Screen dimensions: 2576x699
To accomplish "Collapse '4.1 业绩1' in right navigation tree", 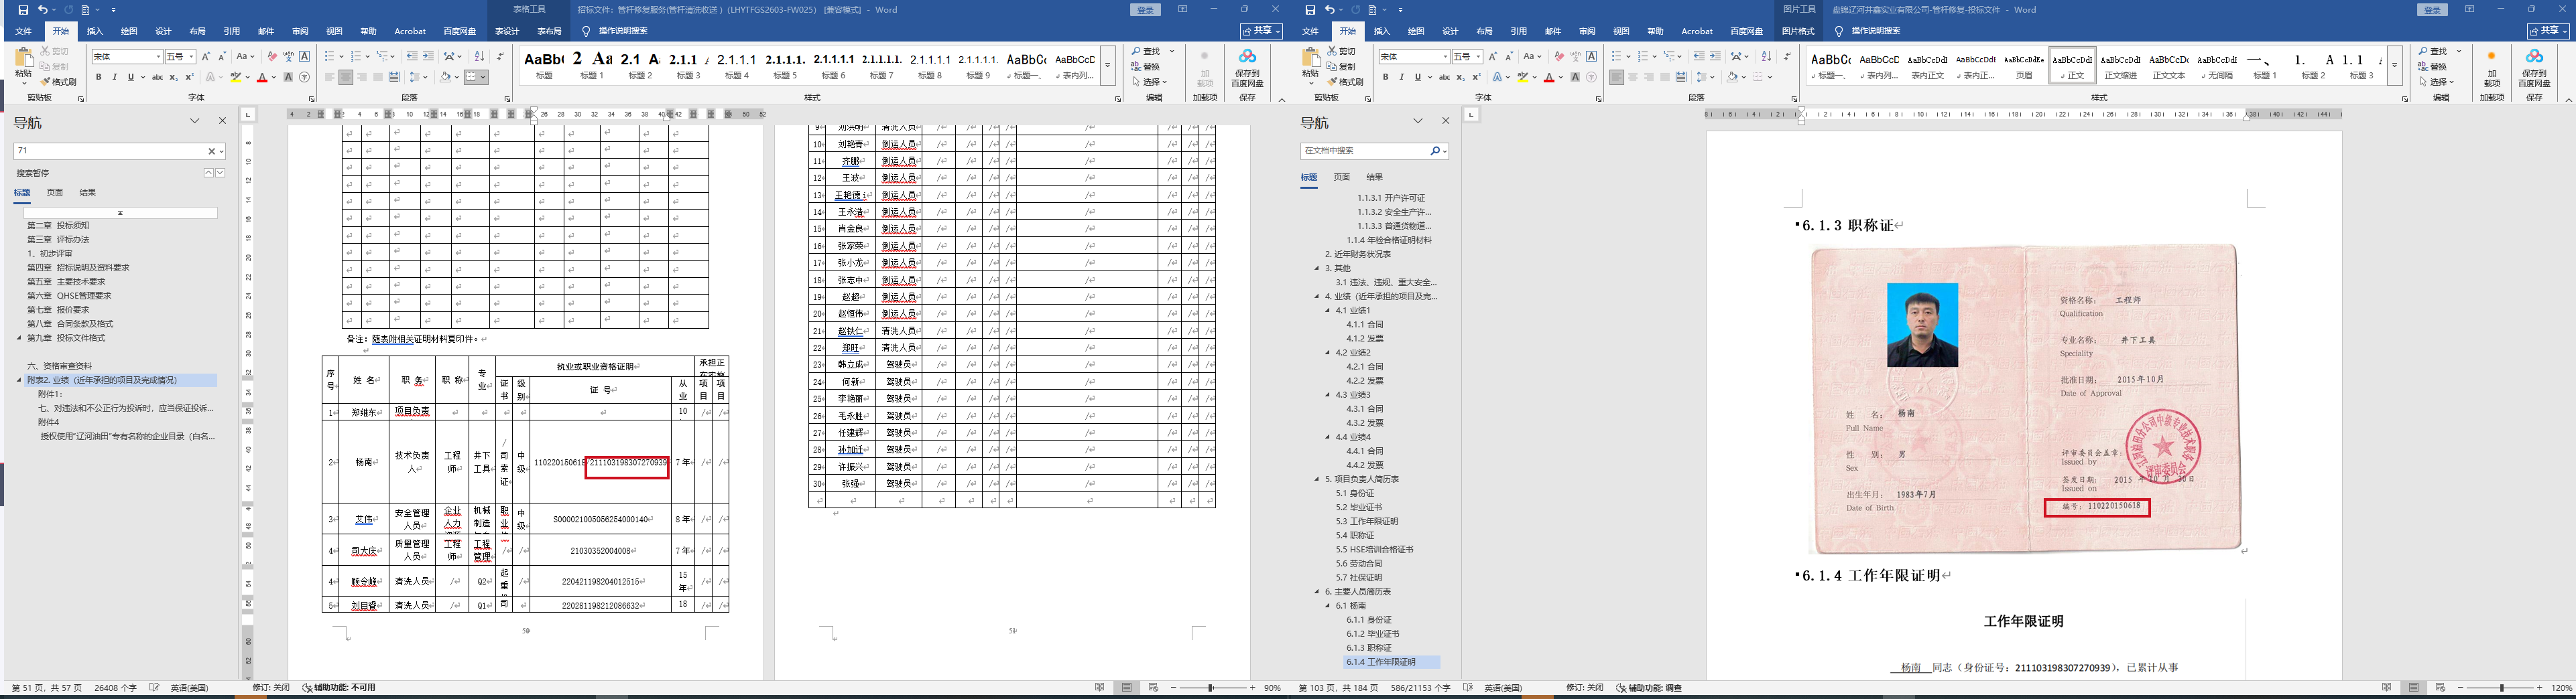I will (x=1328, y=311).
